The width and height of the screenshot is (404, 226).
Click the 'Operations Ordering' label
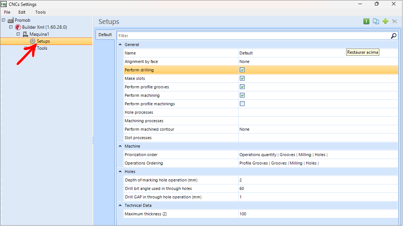[x=144, y=163]
